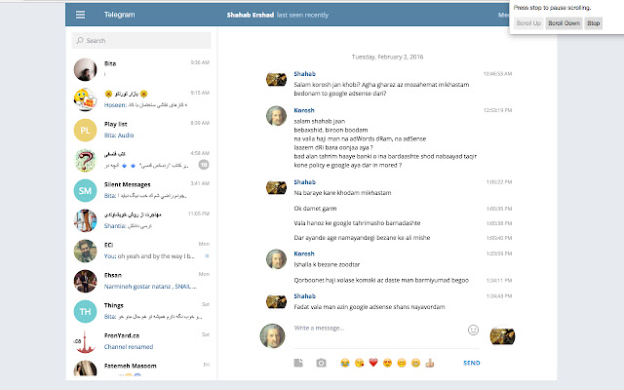Screen dimensions: 624x390
Task: Click the SEND button
Action: [472, 363]
